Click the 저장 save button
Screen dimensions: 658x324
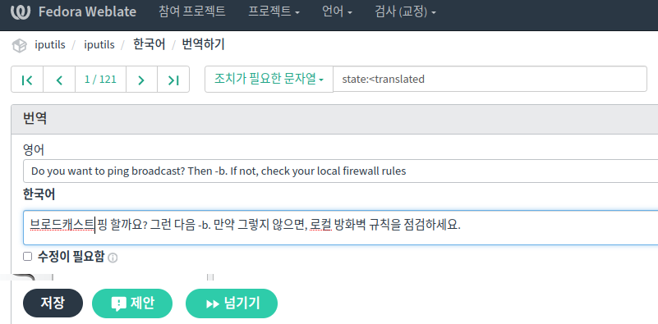(x=53, y=303)
